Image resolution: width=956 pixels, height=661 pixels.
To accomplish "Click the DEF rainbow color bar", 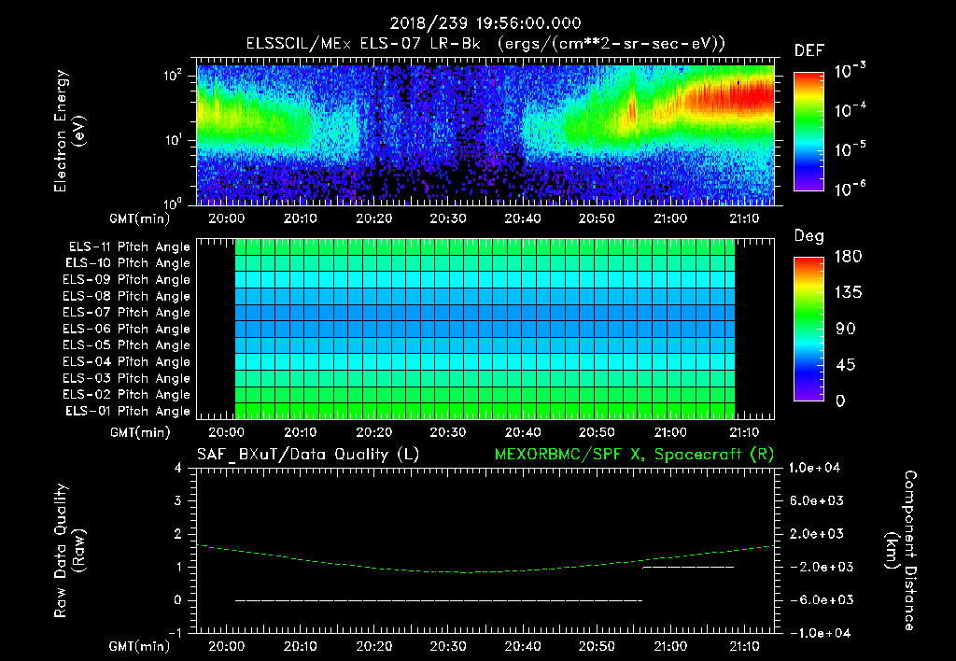I will pos(808,131).
